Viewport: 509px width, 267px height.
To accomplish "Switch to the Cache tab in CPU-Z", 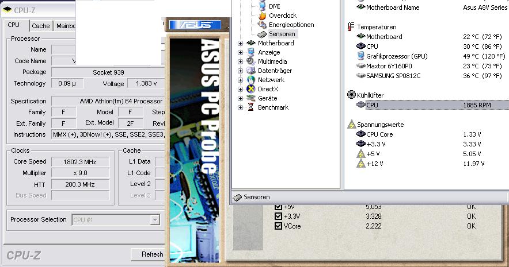I will click(41, 26).
